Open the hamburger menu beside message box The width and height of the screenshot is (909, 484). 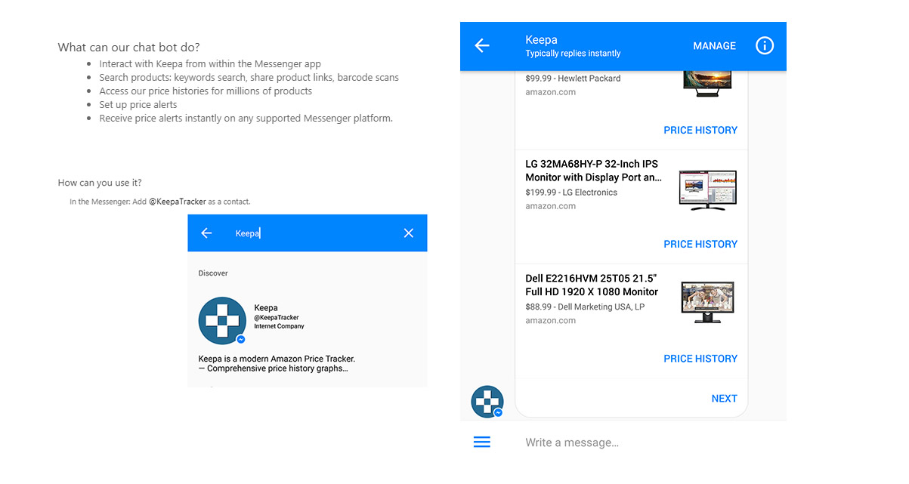(x=482, y=442)
